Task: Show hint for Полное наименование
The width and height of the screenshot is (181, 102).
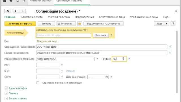Action: point(170,53)
